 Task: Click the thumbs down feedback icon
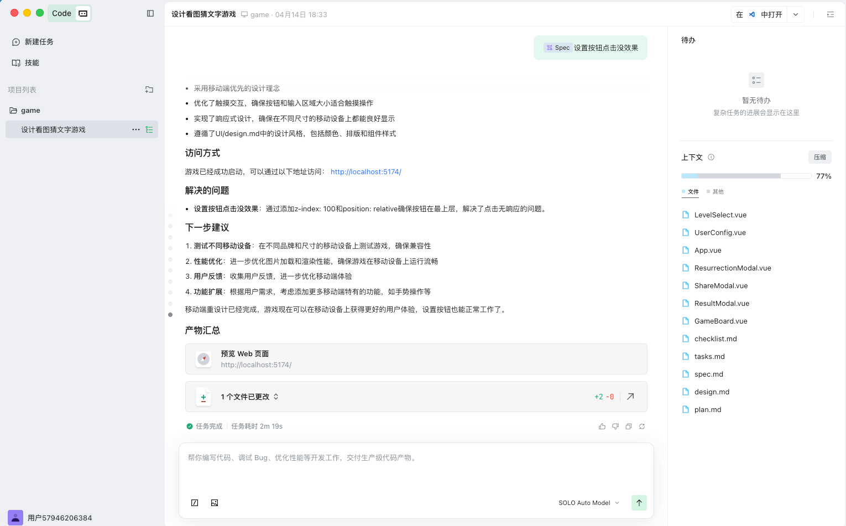coord(615,426)
